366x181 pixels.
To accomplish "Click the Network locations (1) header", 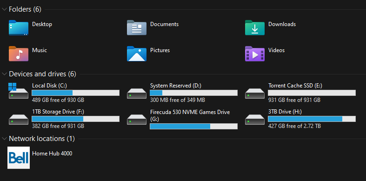I will (42, 139).
